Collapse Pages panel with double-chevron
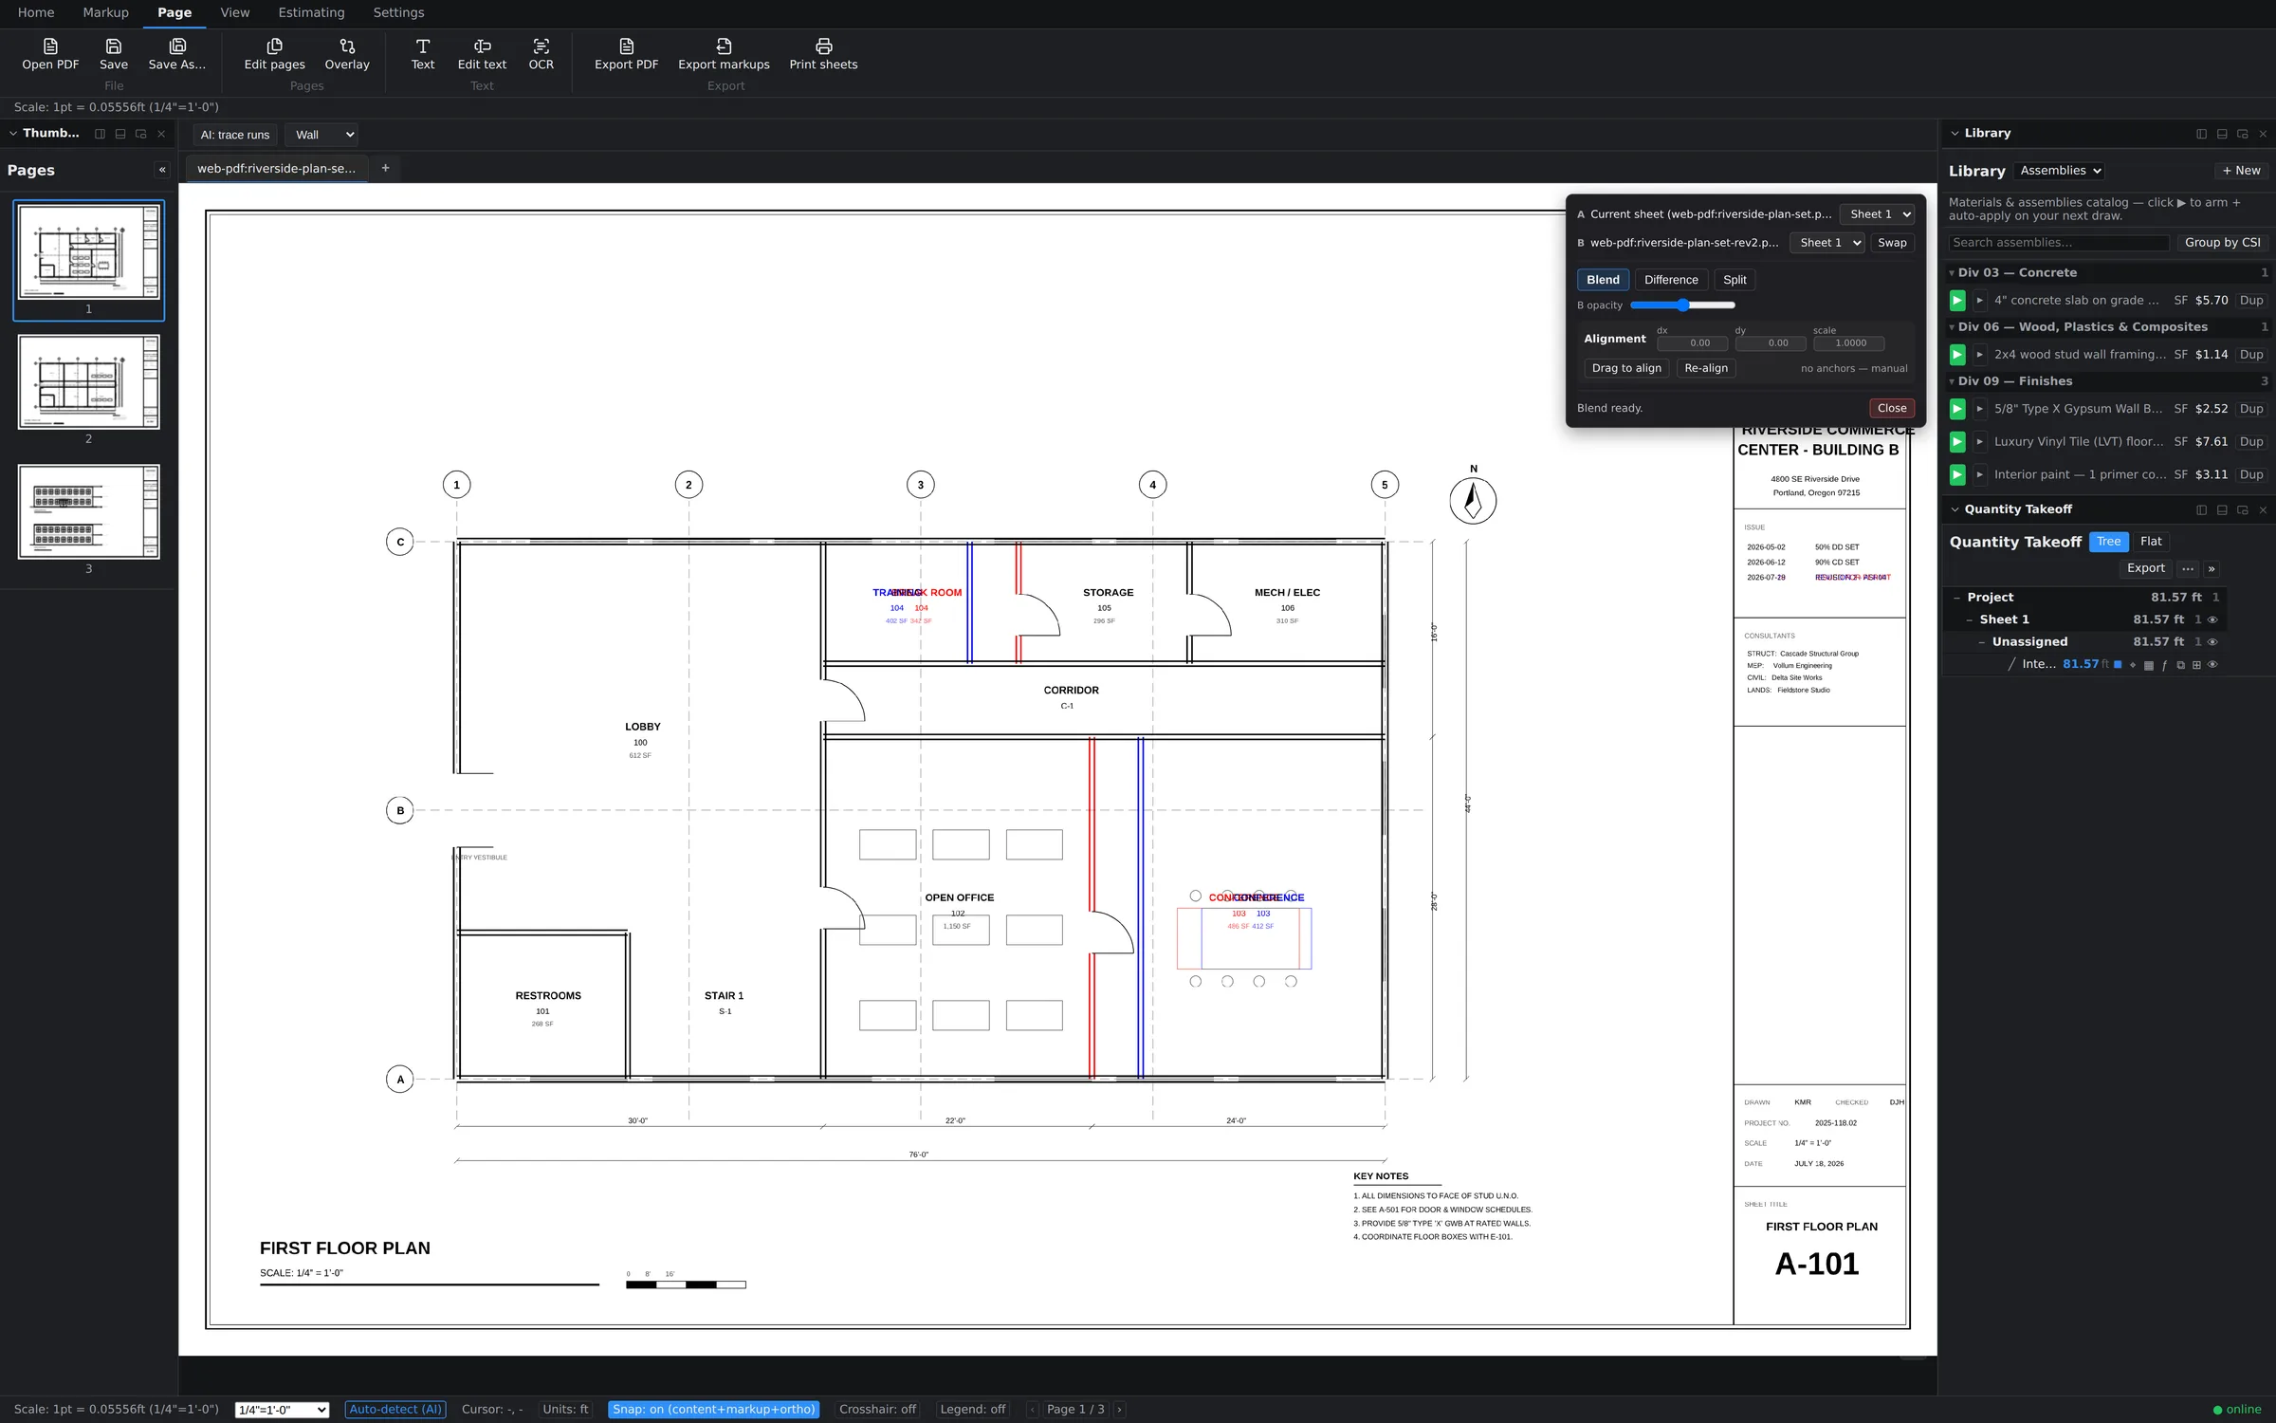This screenshot has width=2276, height=1423. (x=162, y=170)
